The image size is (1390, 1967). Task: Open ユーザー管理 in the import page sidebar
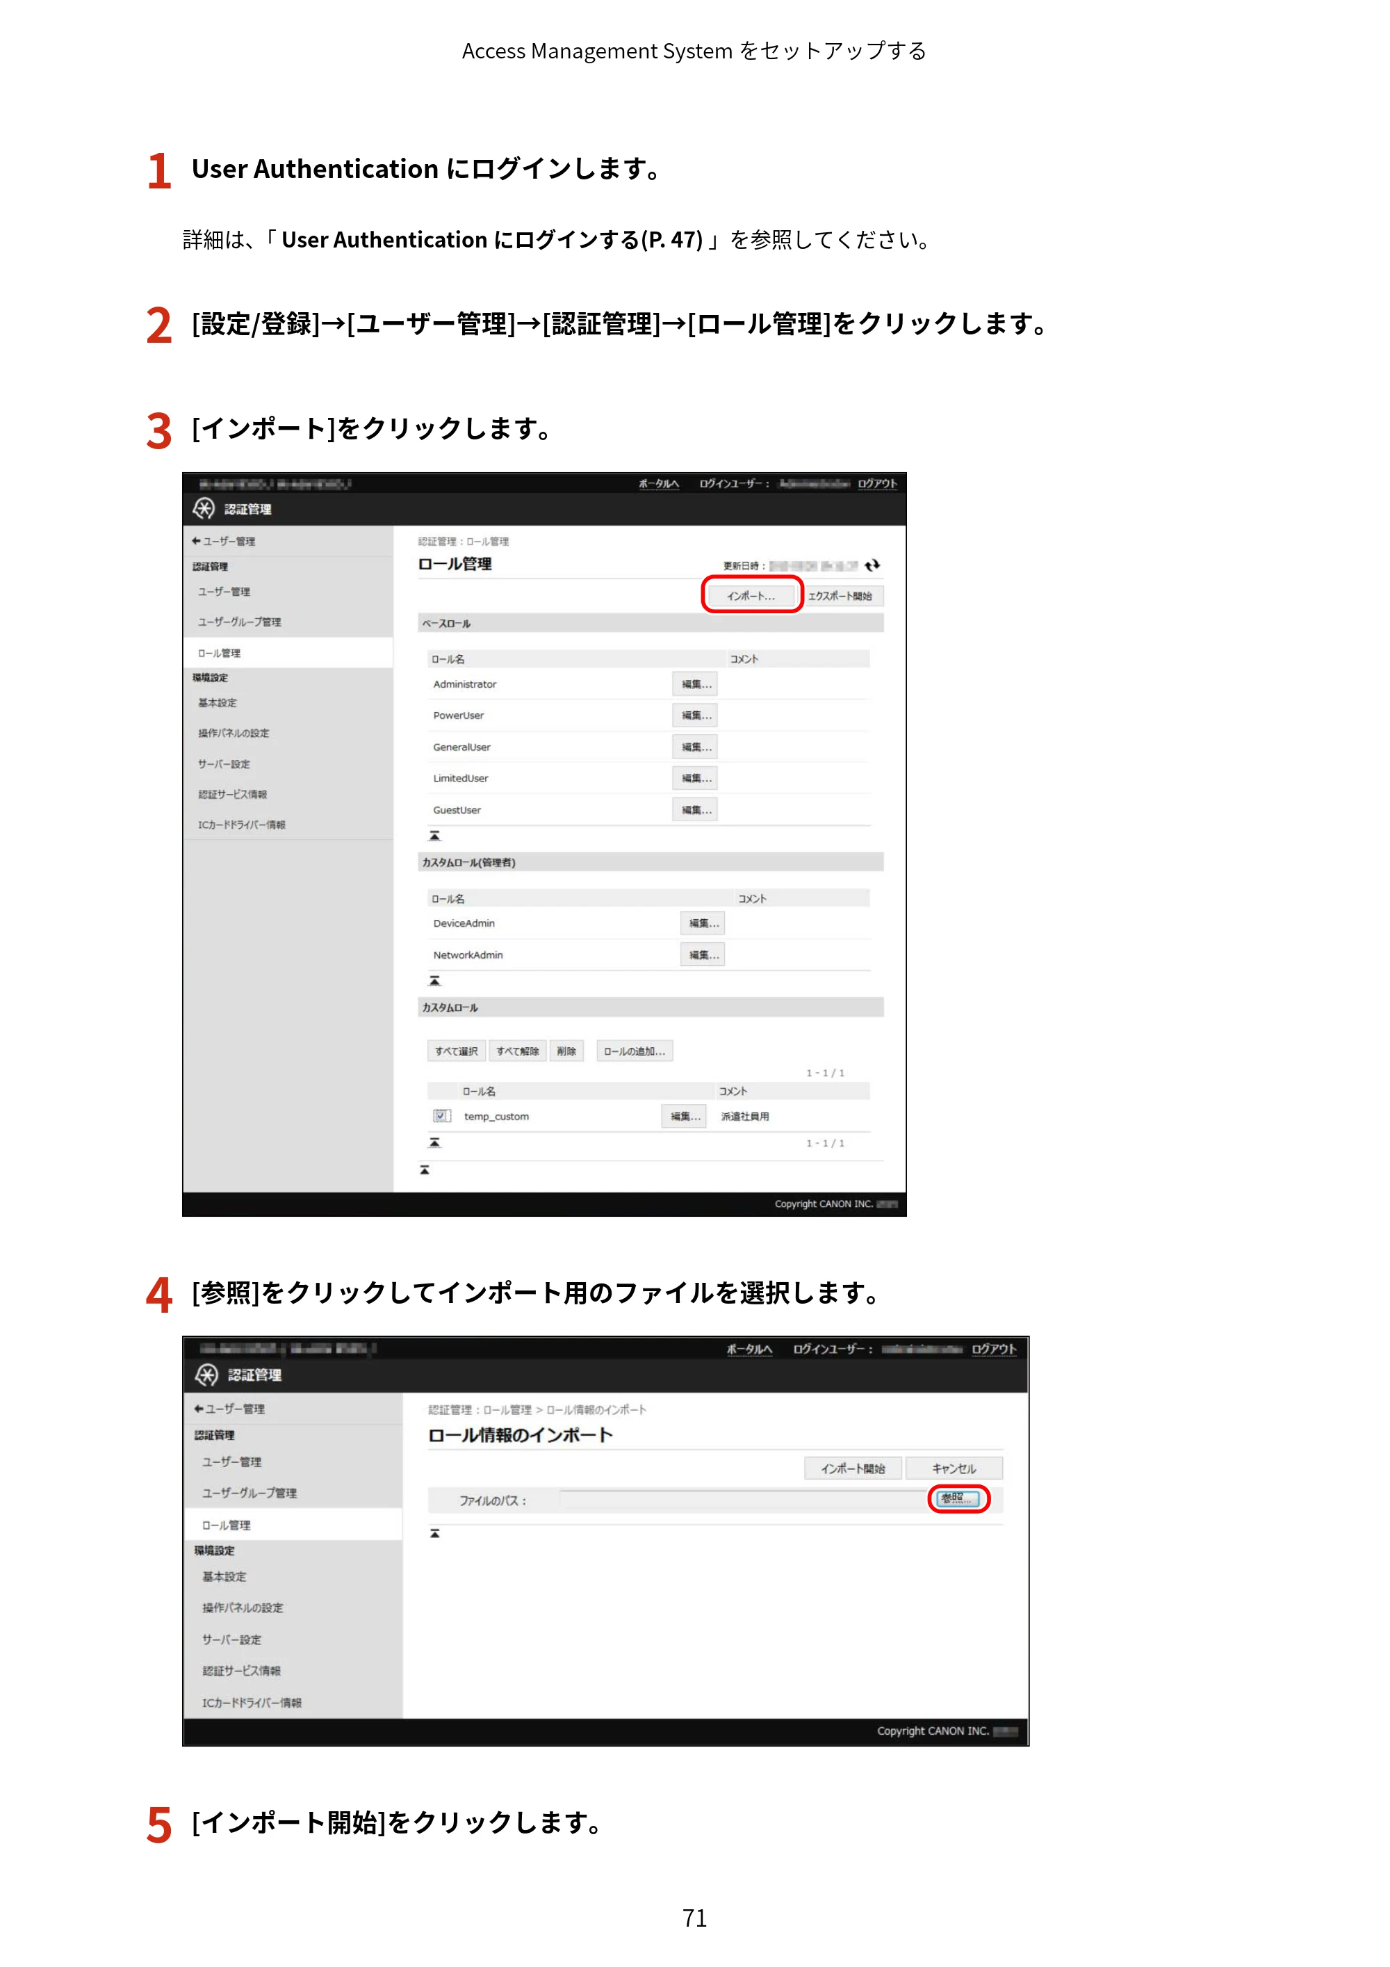tap(232, 1462)
